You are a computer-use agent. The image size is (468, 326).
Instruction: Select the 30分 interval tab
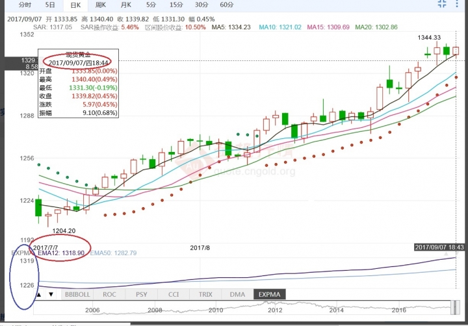click(201, 5)
